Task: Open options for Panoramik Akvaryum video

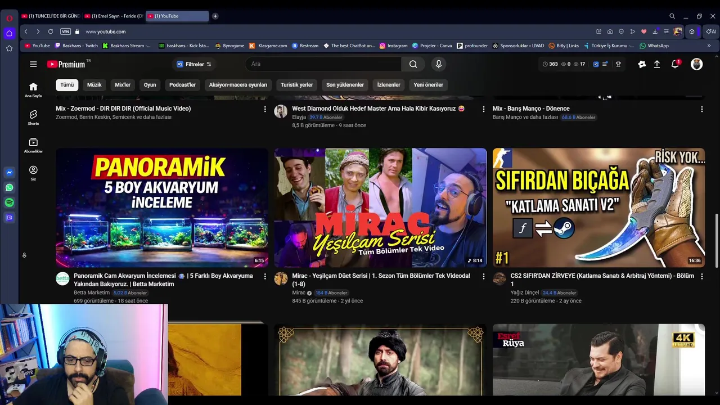Action: (265, 276)
